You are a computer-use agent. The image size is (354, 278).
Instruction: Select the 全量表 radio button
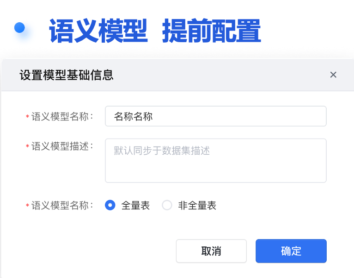pos(110,205)
